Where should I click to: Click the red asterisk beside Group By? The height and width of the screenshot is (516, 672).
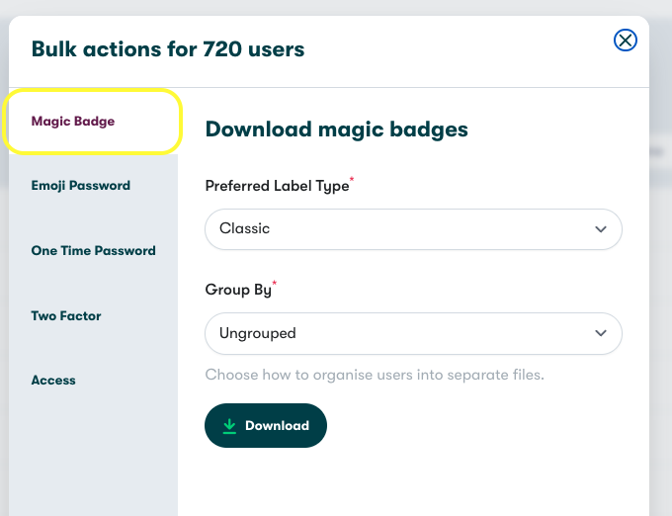point(275,285)
